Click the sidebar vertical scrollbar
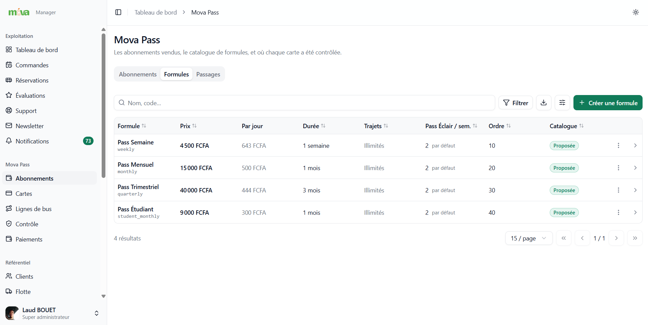This screenshot has height=325, width=648. tap(103, 105)
